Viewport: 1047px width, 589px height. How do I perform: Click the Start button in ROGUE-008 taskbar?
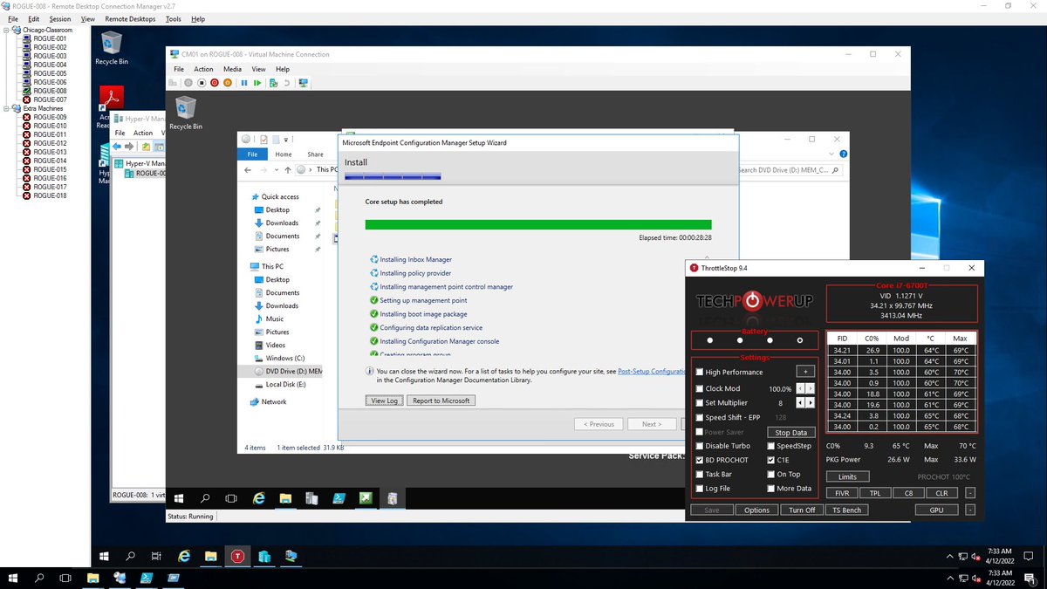[105, 556]
